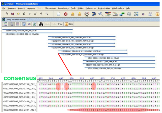Open the Preferences menu
This screenshot has width=162, height=113.
coord(90,8)
